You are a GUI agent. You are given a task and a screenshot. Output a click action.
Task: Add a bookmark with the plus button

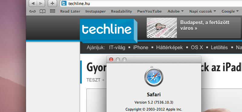pyautogui.click(x=52, y=4)
